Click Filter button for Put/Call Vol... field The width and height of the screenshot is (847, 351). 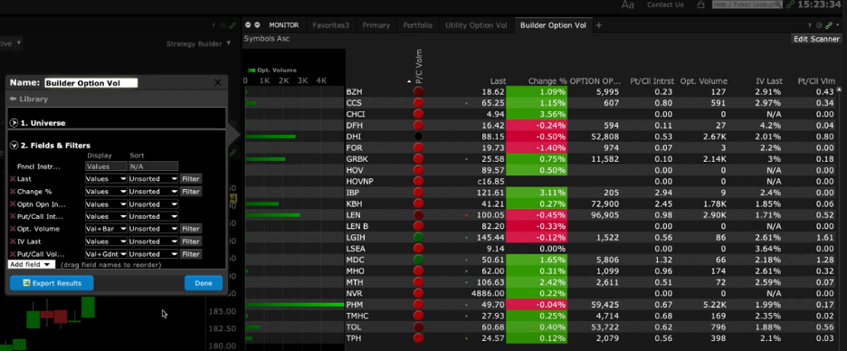(191, 254)
